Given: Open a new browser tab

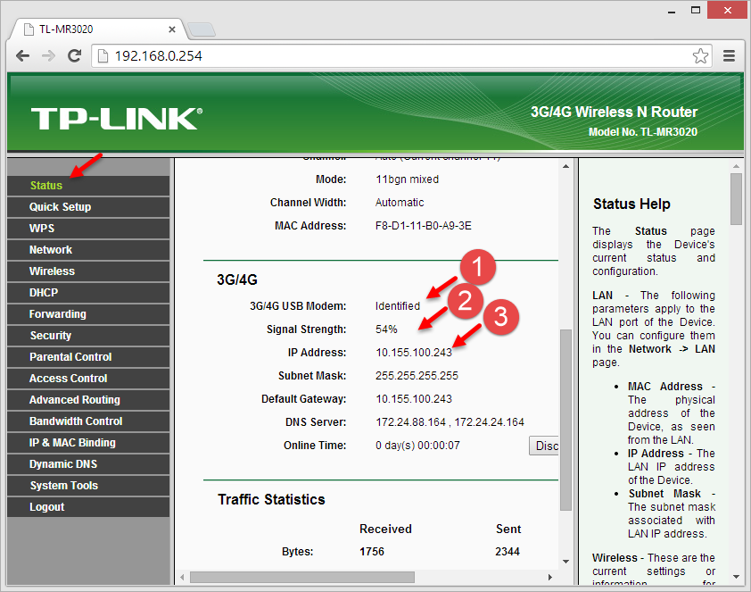Looking at the screenshot, I should pyautogui.click(x=202, y=29).
